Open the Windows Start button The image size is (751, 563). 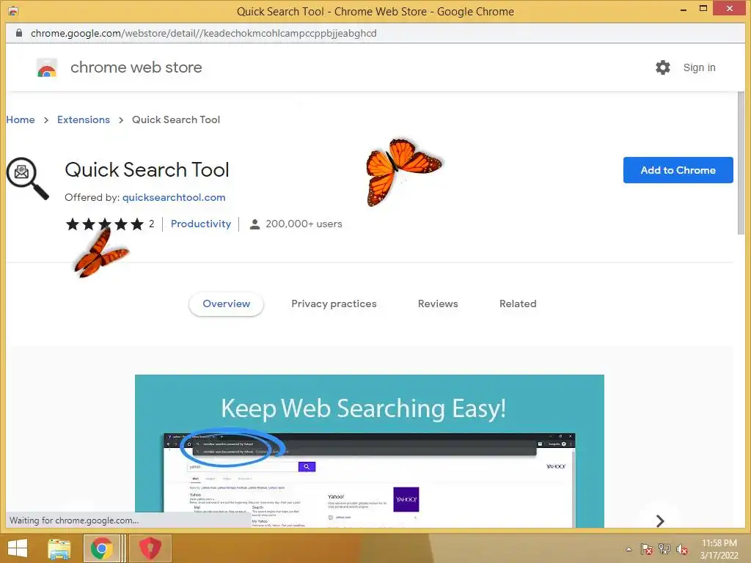click(18, 548)
